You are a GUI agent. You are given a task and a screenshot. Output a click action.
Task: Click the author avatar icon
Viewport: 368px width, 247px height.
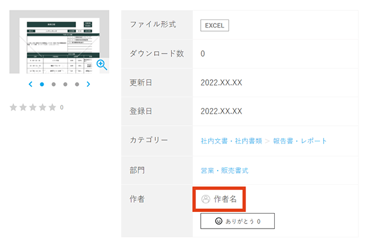pos(206,199)
